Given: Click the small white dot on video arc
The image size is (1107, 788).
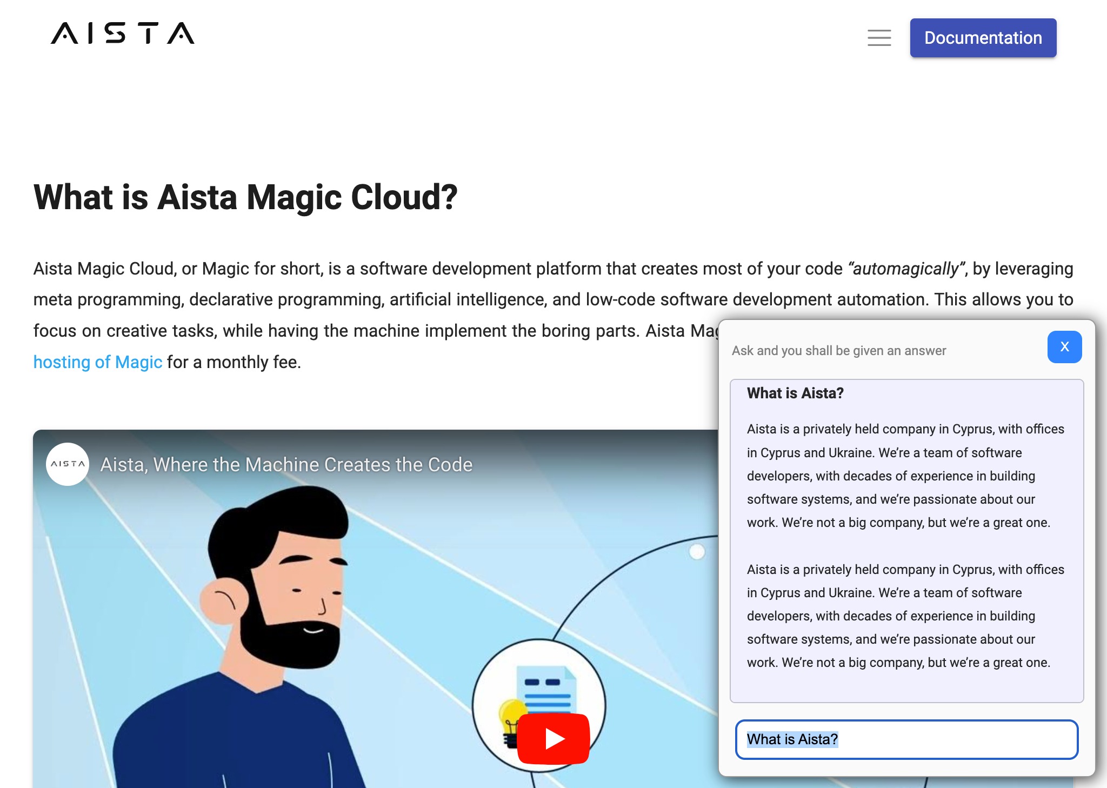Looking at the screenshot, I should pos(697,552).
